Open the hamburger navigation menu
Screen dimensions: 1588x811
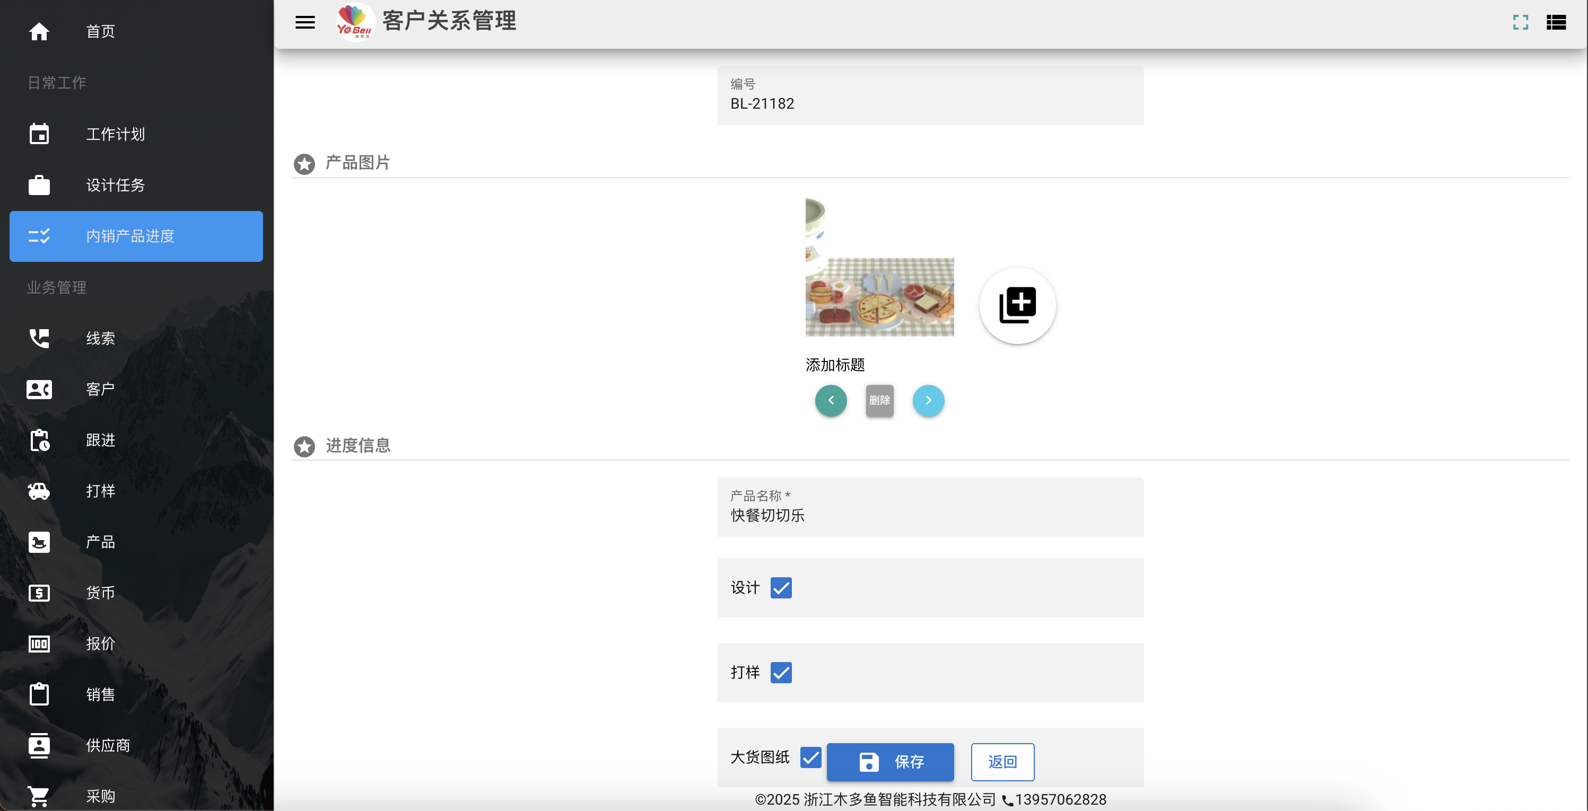[x=305, y=23]
